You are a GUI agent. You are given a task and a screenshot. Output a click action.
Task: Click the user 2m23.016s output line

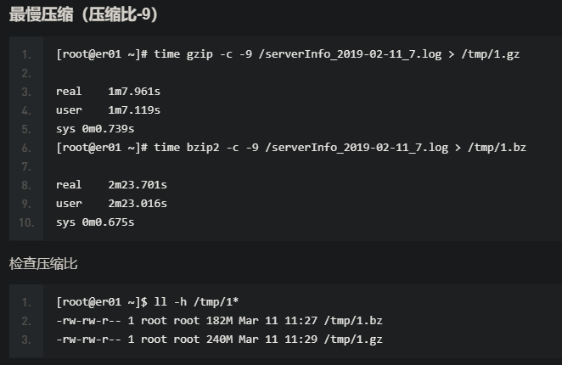tap(111, 203)
